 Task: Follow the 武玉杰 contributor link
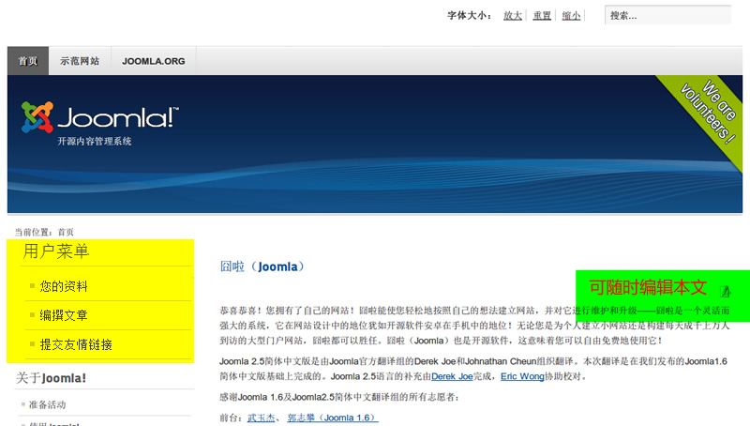[x=262, y=418]
